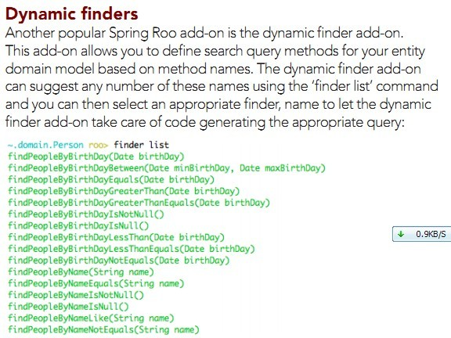Click findPeopleByBirthDayLessThan(Date birthDay) line

116,237
